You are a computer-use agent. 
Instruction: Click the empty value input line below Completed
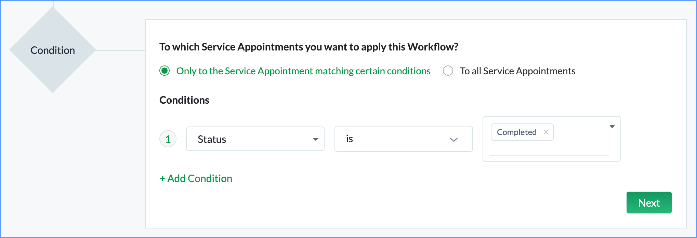pos(549,151)
